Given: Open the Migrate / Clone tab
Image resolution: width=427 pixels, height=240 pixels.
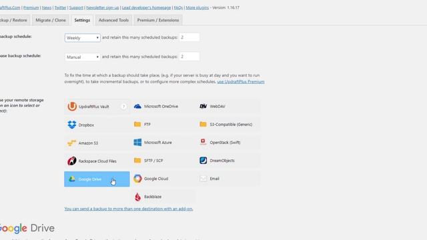Looking at the screenshot, I should click(51, 20).
